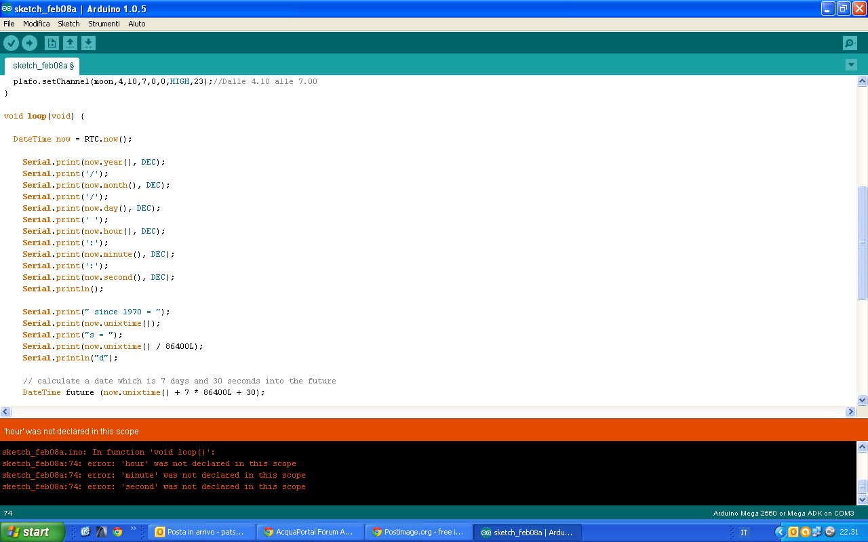
Task: Click the Serial.print(now.second(), DEC) line
Action: pyautogui.click(x=99, y=277)
